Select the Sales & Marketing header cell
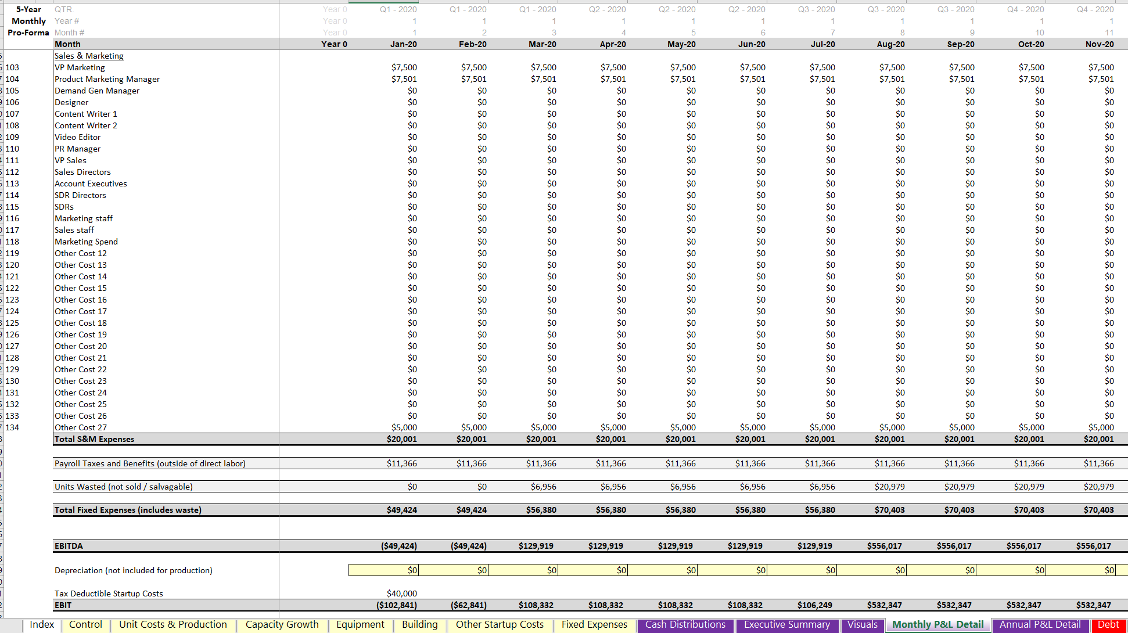Screen dimensions: 1128x633 pos(89,56)
